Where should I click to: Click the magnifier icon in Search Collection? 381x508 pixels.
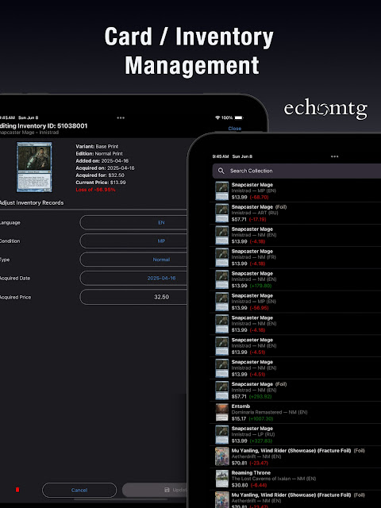point(221,171)
